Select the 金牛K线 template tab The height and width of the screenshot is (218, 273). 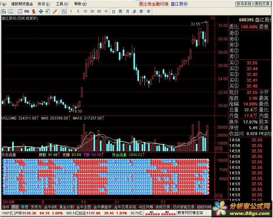point(50,207)
